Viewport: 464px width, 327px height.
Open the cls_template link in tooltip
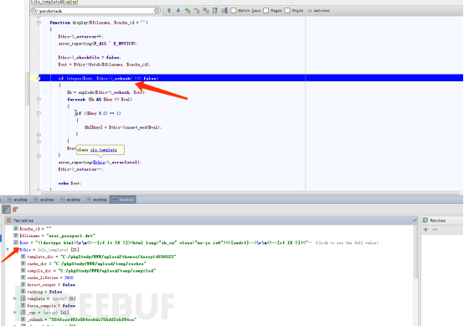click(x=104, y=150)
